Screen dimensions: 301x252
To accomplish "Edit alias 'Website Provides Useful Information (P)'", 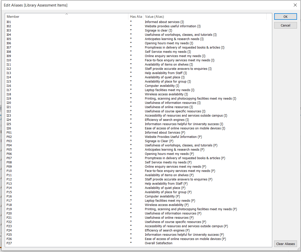I will tap(173, 137).
